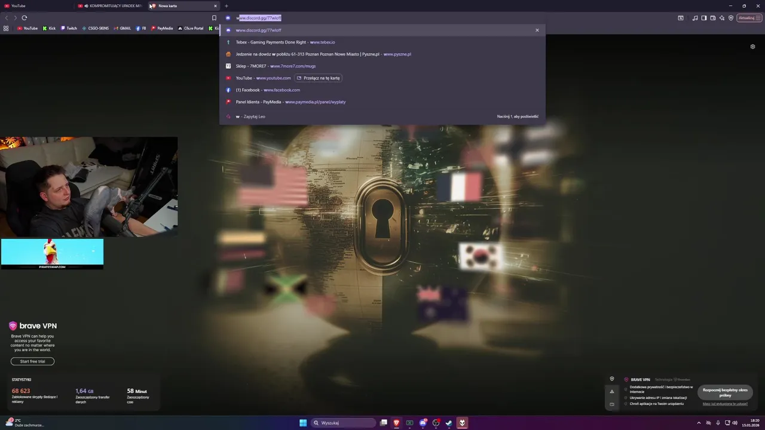Bookmark this page with the bookmark icon
This screenshot has width=765, height=430.
(x=214, y=18)
